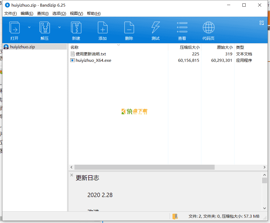Click the text file icon beside 使用更新说明.txt
Image resolution: width=270 pixels, height=223 pixels.
[x=73, y=54]
